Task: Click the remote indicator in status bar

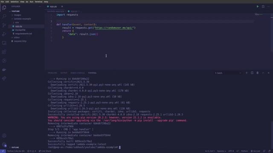Action: (x=3, y=151)
